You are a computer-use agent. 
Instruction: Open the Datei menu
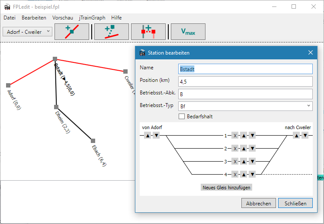coord(10,18)
